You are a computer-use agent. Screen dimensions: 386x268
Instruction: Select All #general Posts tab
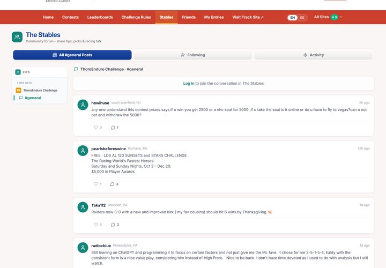pyautogui.click(x=72, y=55)
